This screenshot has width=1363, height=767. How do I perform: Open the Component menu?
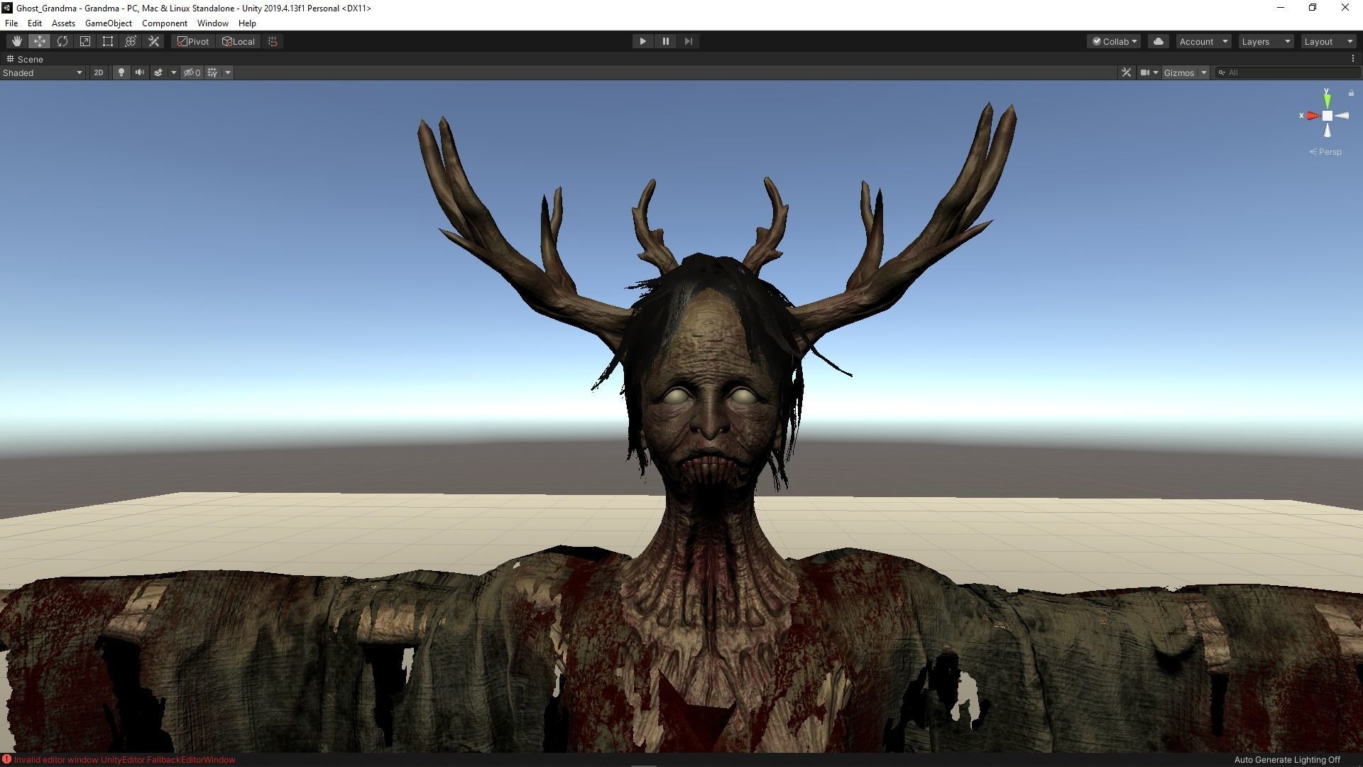(x=164, y=23)
